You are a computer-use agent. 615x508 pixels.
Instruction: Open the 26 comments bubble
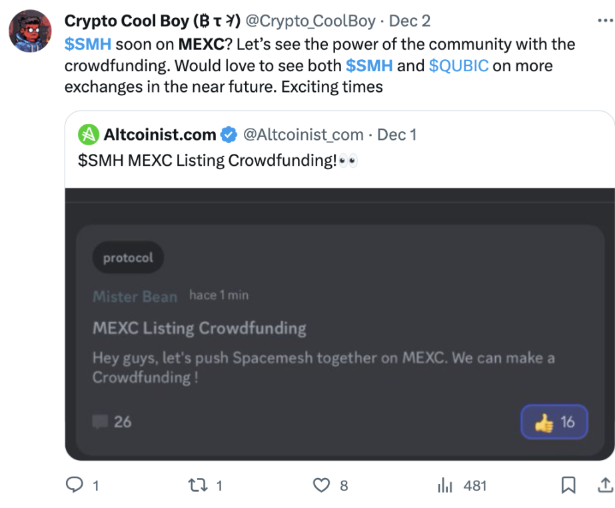coord(112,421)
